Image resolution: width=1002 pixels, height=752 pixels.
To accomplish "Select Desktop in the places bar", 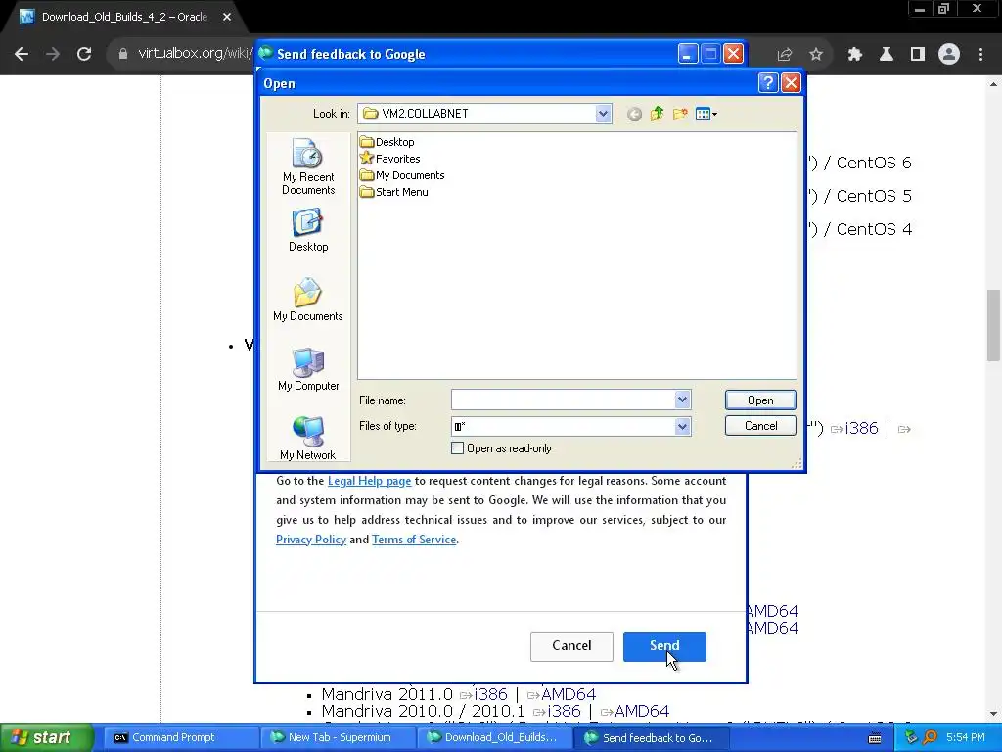I will coord(308,230).
